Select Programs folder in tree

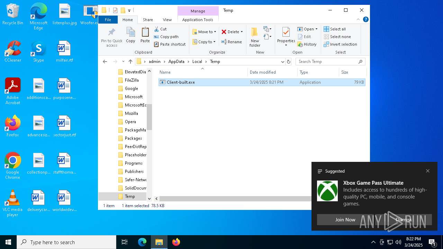coord(134,163)
